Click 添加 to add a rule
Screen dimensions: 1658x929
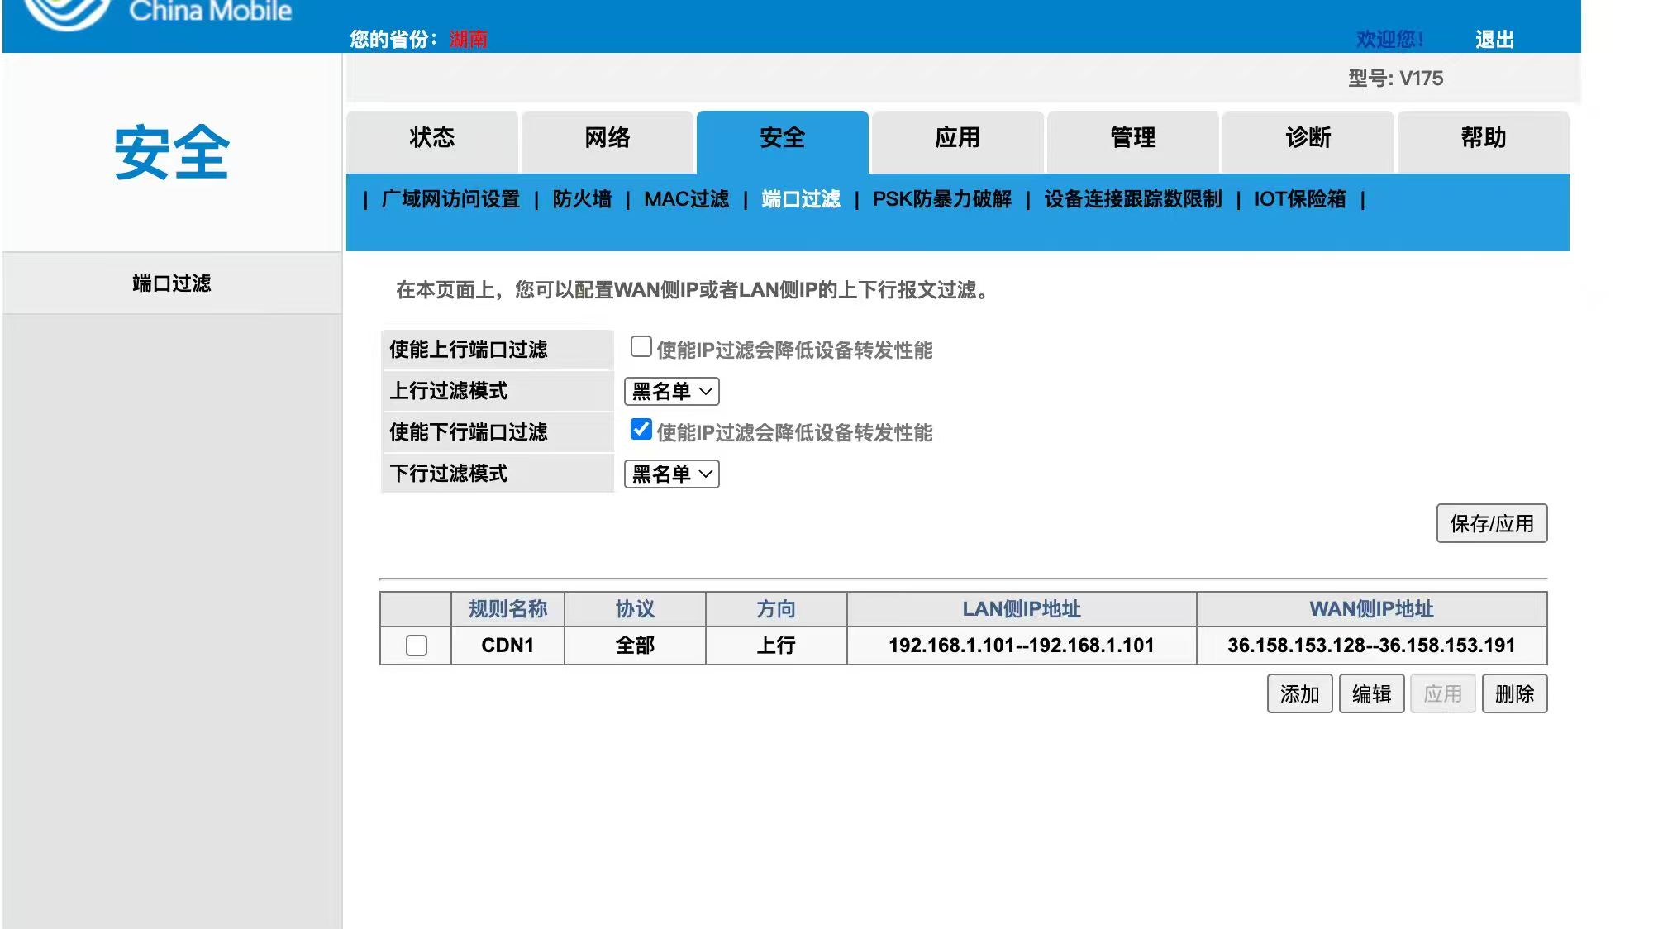coord(1299,693)
